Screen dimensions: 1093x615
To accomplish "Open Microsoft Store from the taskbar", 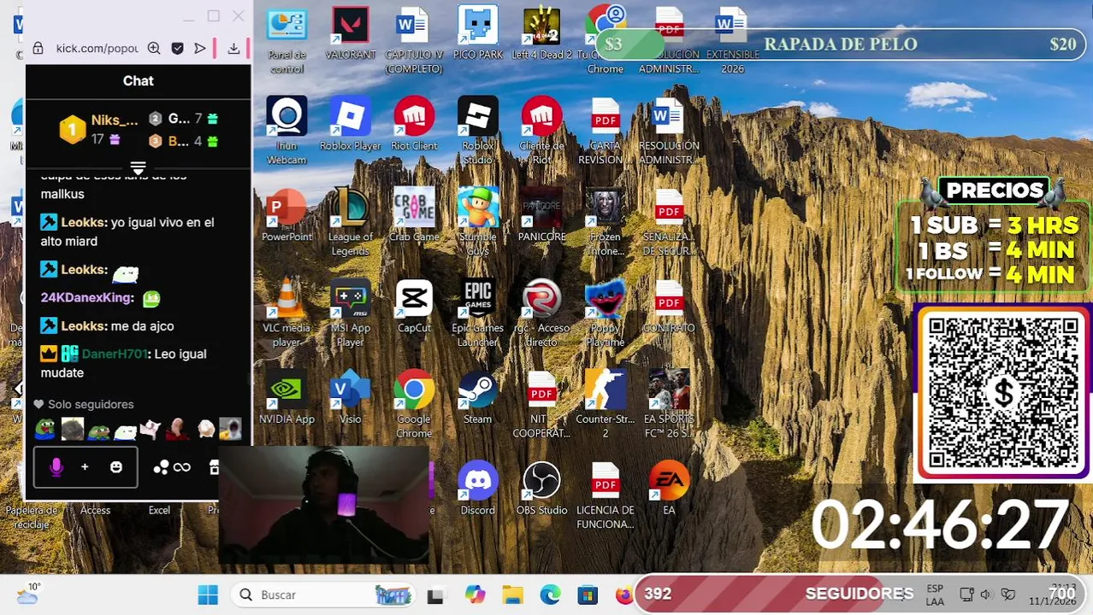I will coord(588,594).
